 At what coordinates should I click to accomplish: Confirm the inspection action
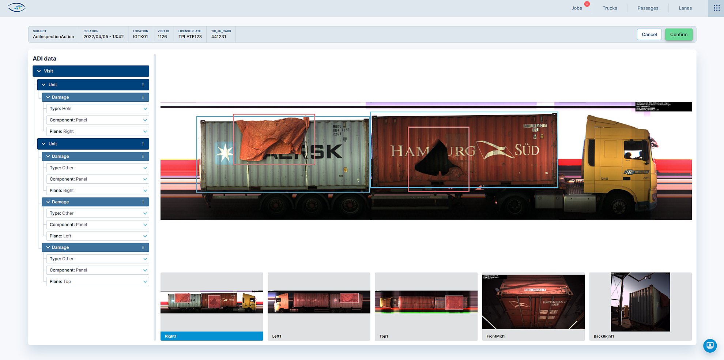tap(679, 34)
